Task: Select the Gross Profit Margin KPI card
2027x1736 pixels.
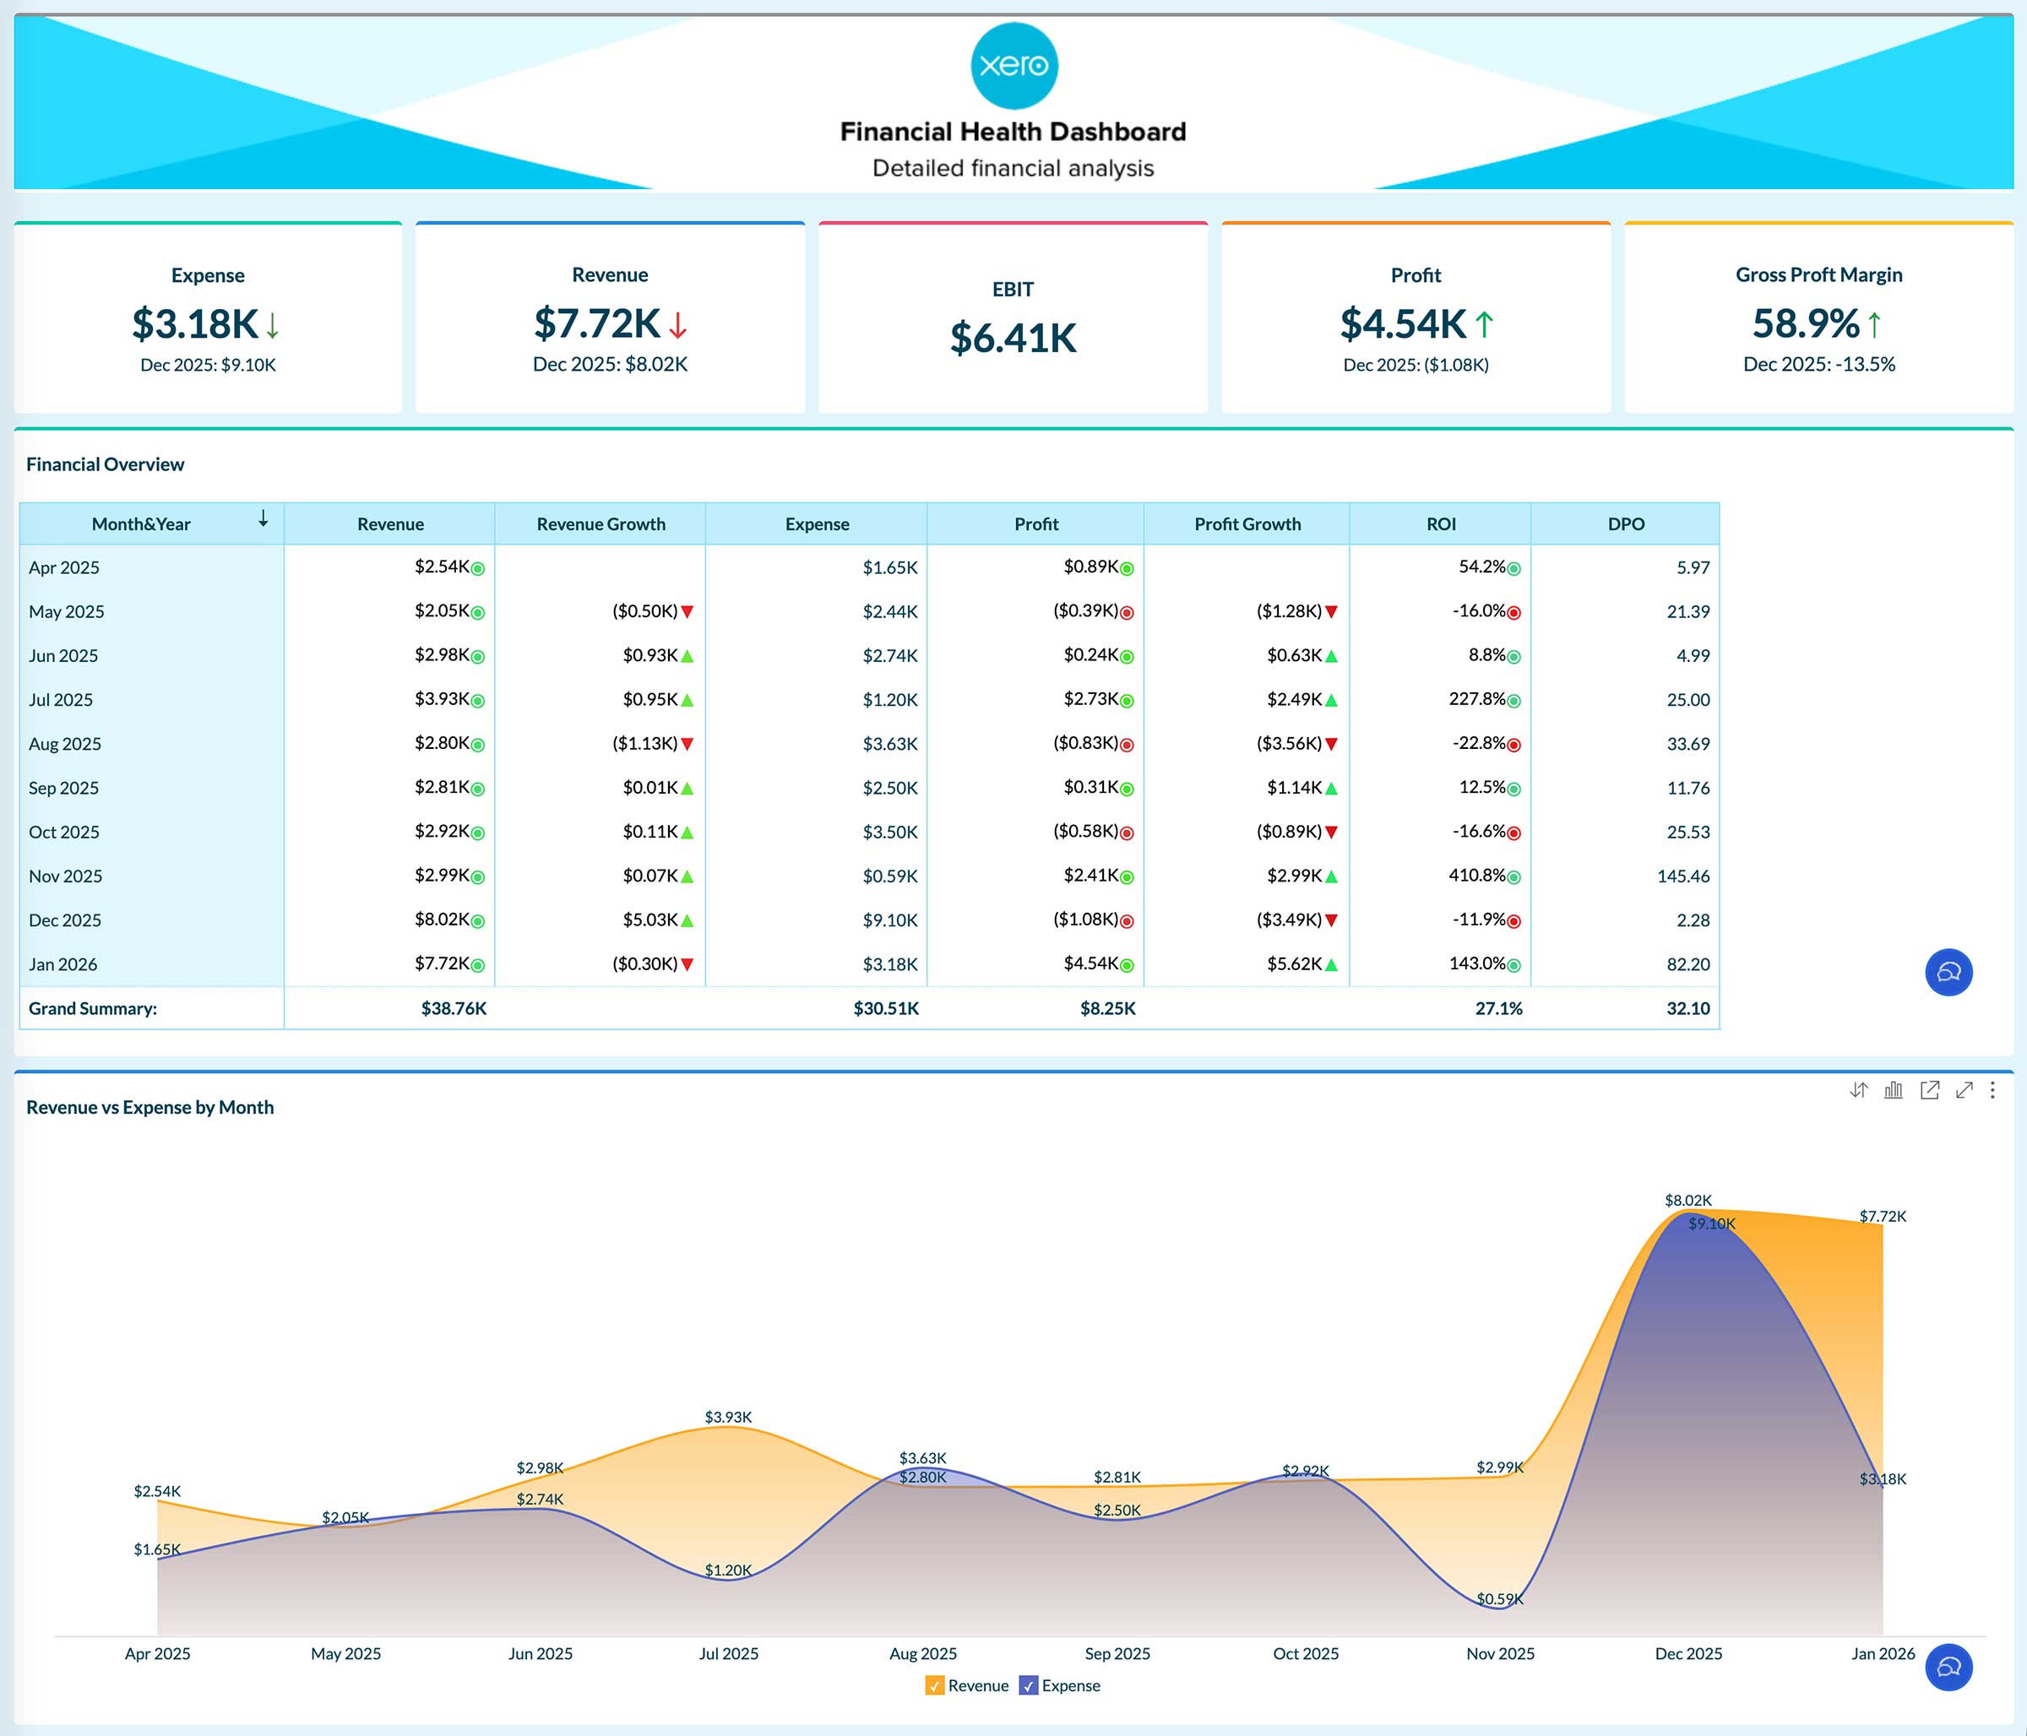Action: 1818,317
